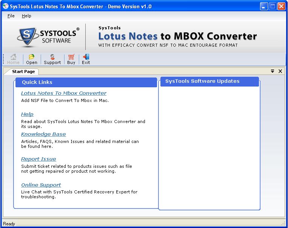Click the Support toolbar icon

(52, 59)
